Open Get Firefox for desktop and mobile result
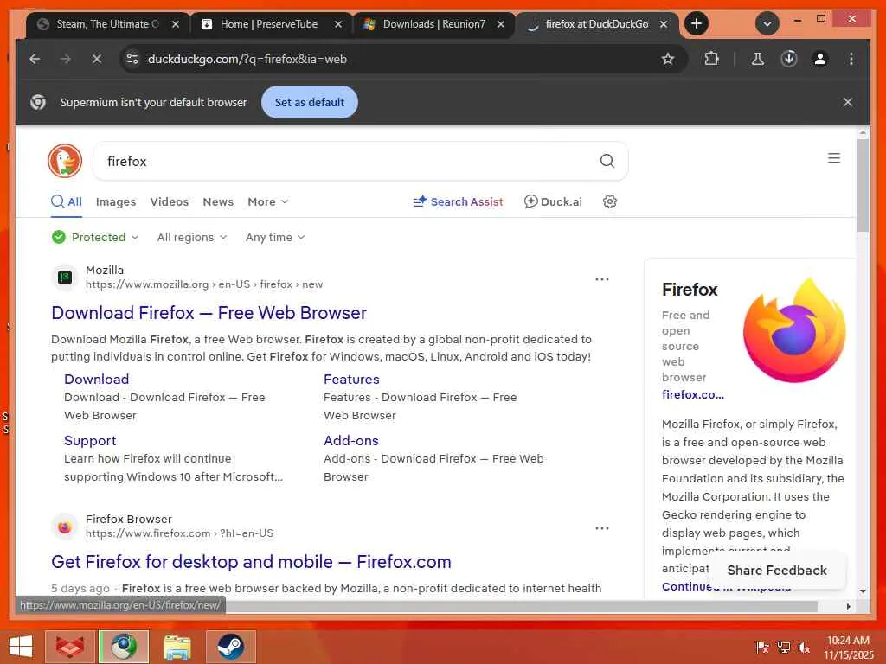The width and height of the screenshot is (886, 664). pyautogui.click(x=252, y=562)
